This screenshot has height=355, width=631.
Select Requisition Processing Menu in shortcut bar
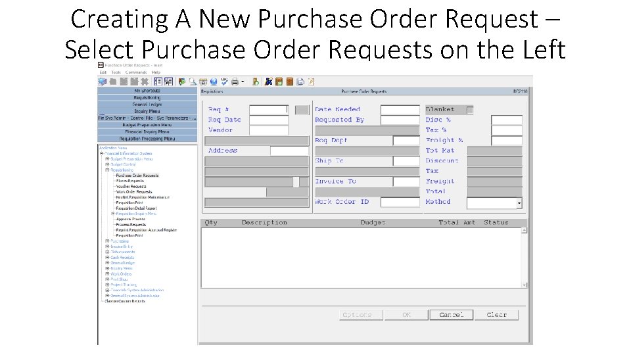(147, 139)
